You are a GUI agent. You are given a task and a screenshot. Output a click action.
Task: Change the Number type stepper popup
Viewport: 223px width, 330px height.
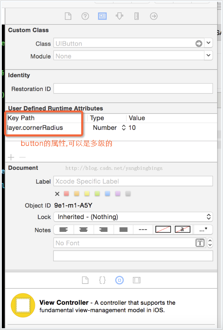pos(124,128)
